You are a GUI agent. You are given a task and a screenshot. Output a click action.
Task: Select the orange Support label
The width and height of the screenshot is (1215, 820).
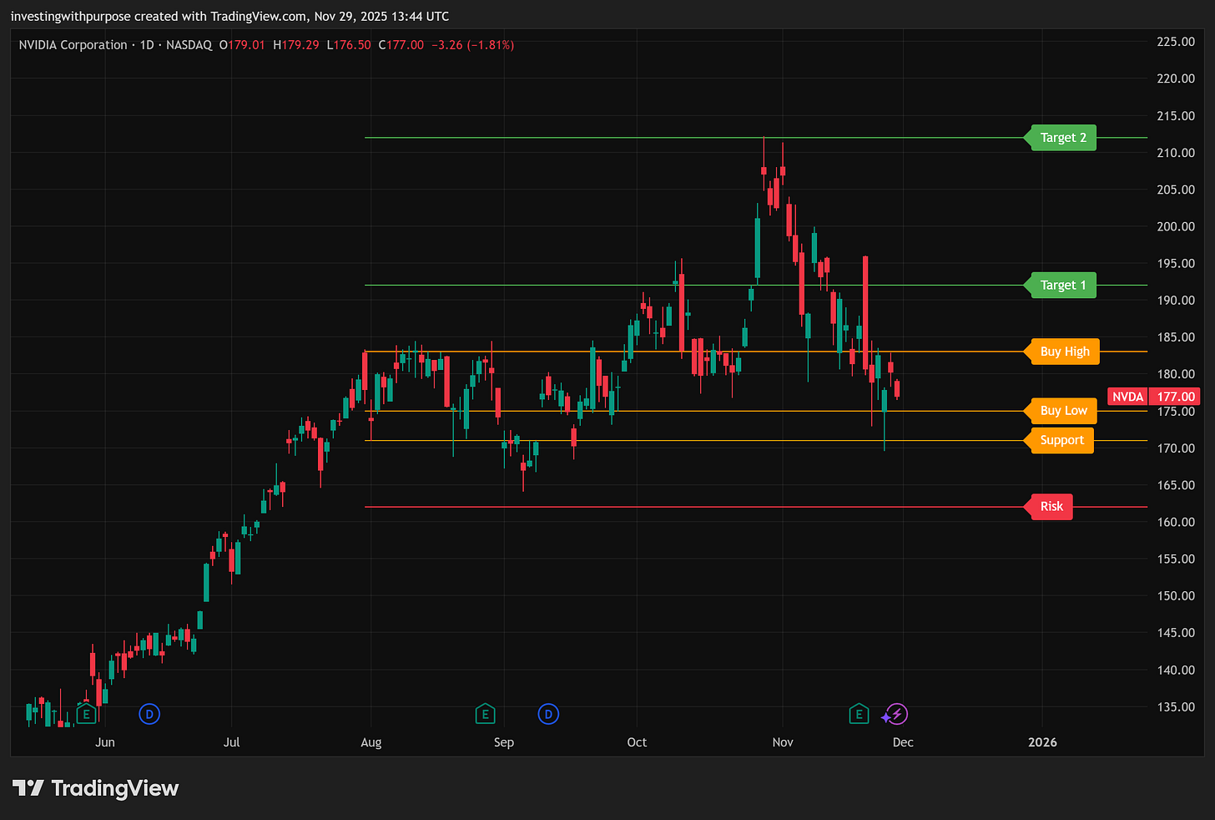(1058, 440)
